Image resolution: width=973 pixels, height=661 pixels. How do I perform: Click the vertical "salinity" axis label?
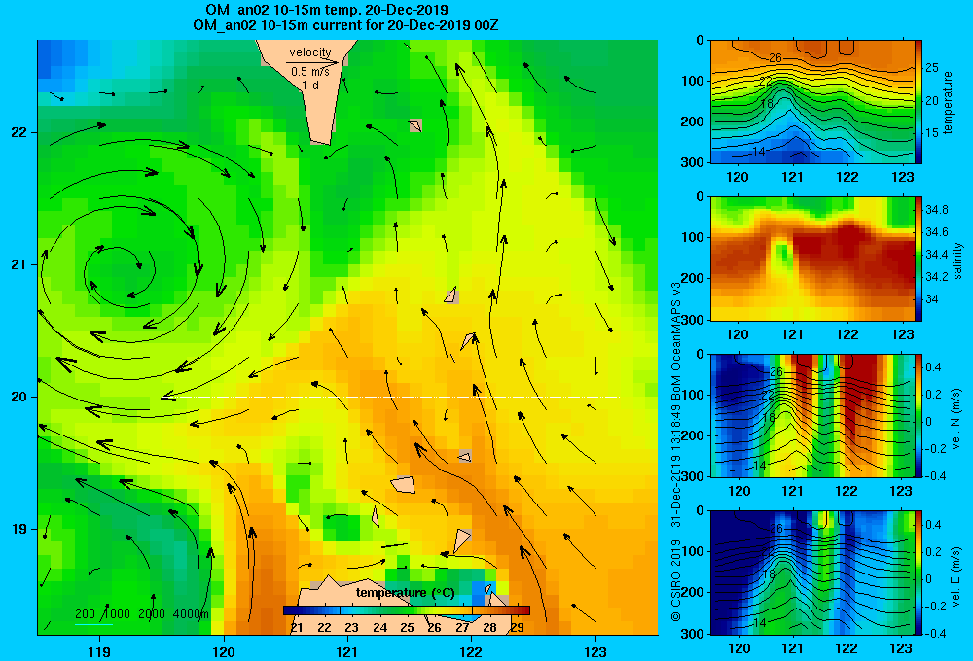[957, 261]
